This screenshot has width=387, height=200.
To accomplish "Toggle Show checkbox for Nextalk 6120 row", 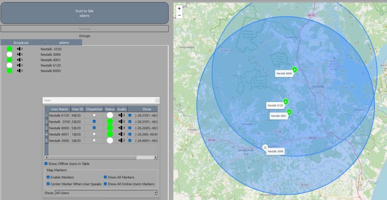I will [x=130, y=115].
